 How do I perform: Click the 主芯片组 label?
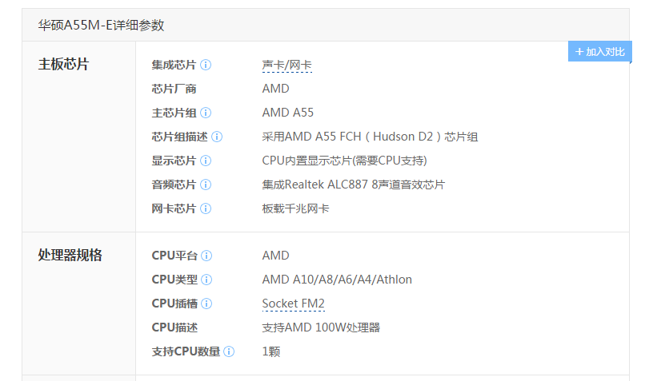[174, 113]
